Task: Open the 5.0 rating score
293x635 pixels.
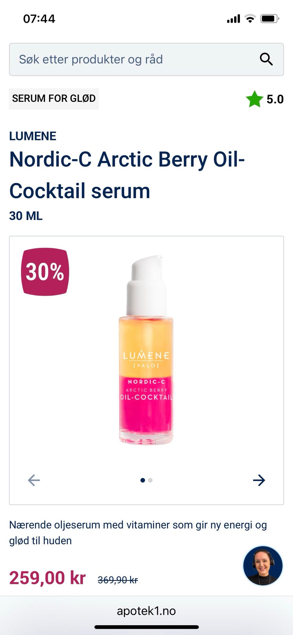Action: tap(275, 99)
